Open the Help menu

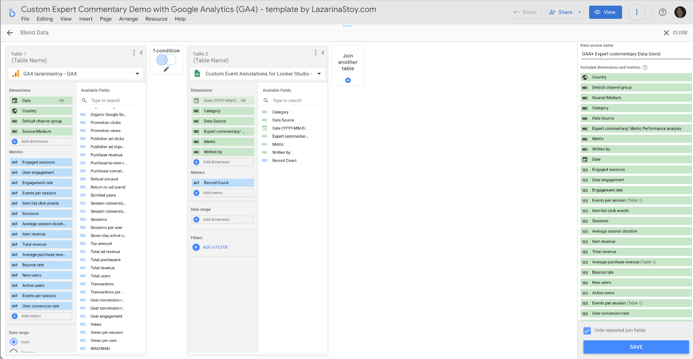tap(180, 19)
